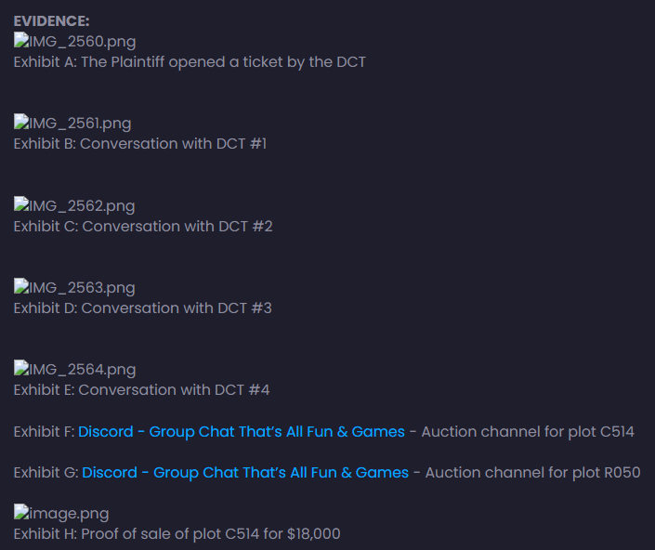Click Exhibit A caption about Plaintiff's ticket
The image size is (655, 550).
(190, 62)
